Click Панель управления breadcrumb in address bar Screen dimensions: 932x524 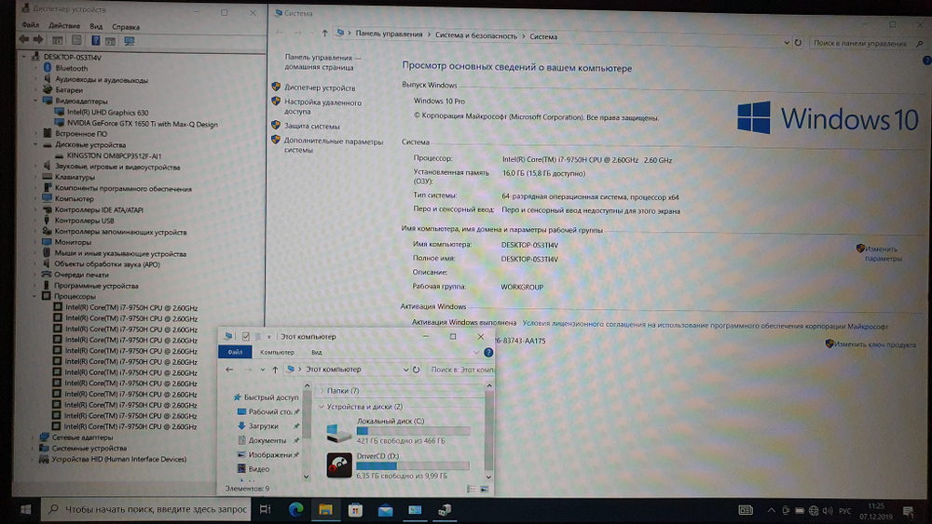(x=389, y=34)
